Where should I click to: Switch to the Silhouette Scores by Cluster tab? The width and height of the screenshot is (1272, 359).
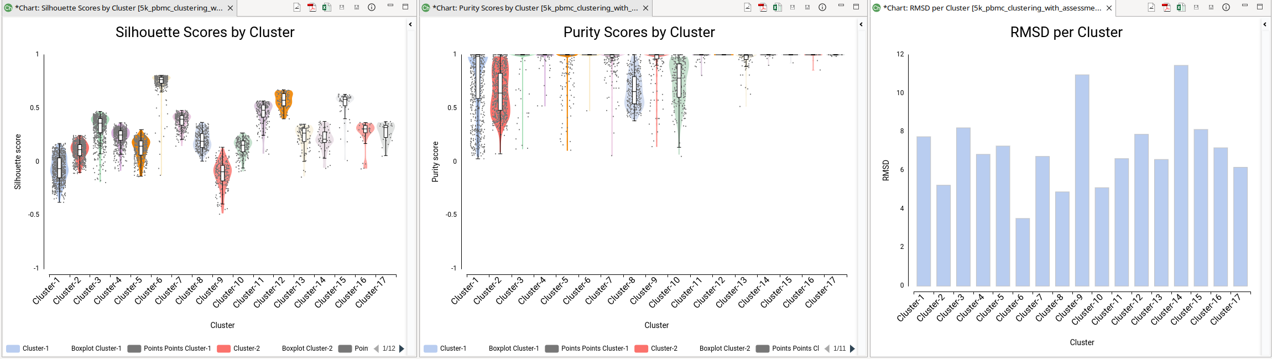(116, 8)
